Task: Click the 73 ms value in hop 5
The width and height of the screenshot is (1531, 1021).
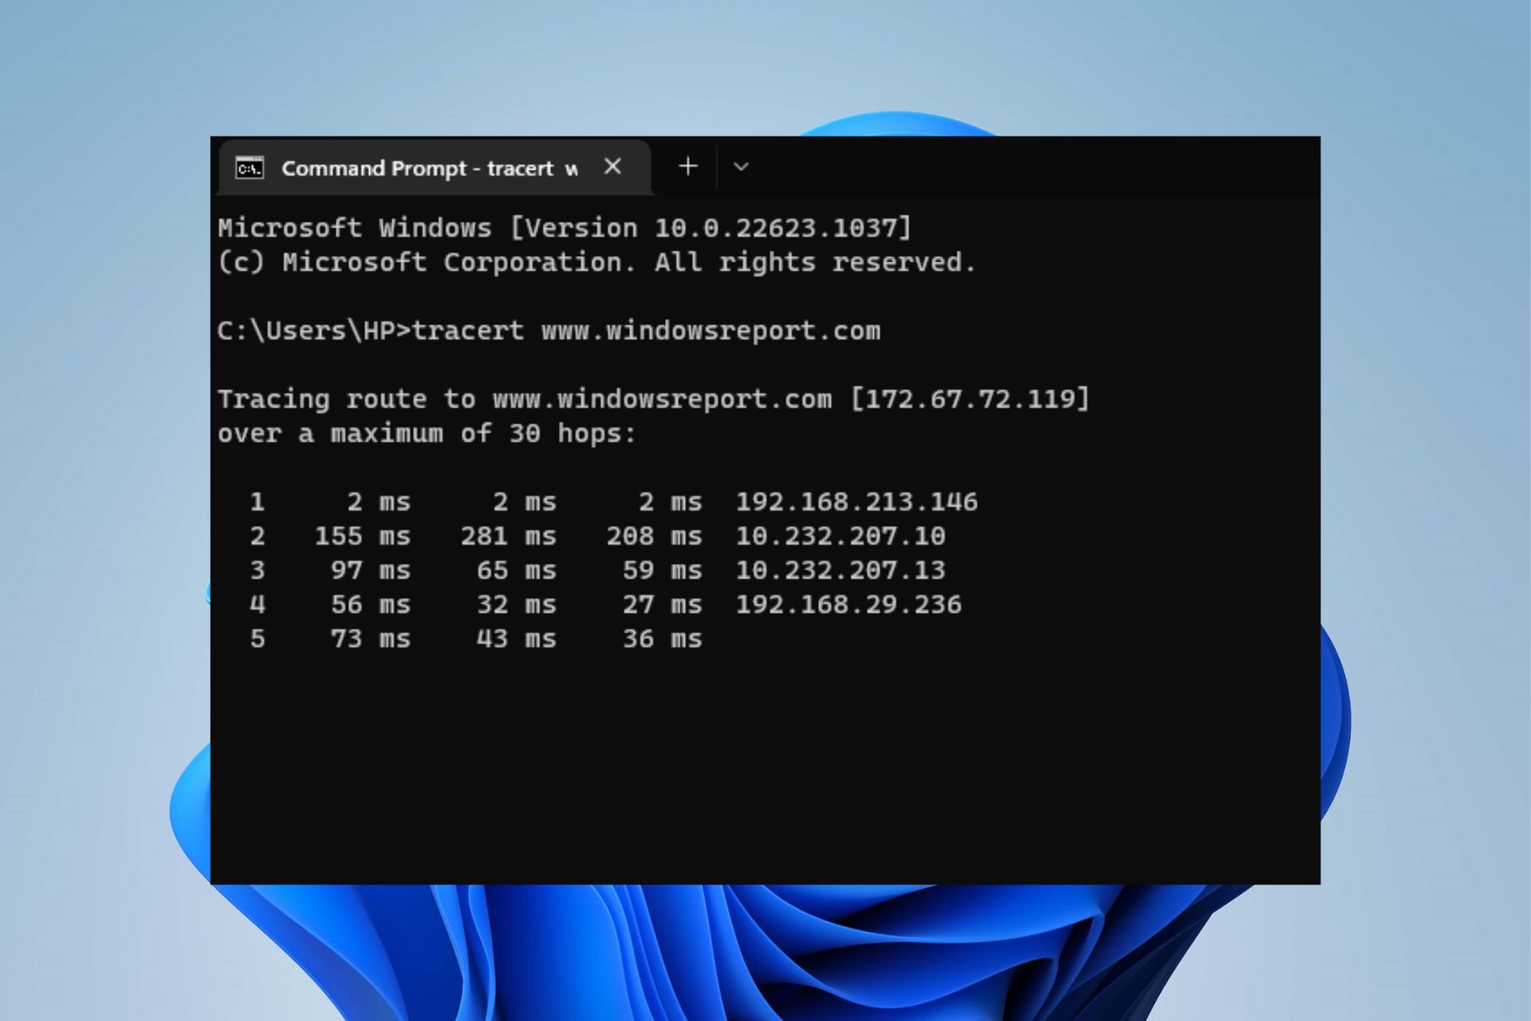Action: point(370,639)
